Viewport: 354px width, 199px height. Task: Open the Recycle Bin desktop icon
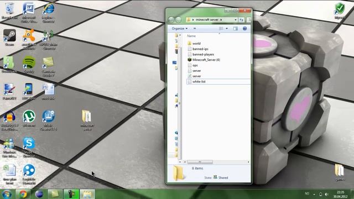point(9,11)
